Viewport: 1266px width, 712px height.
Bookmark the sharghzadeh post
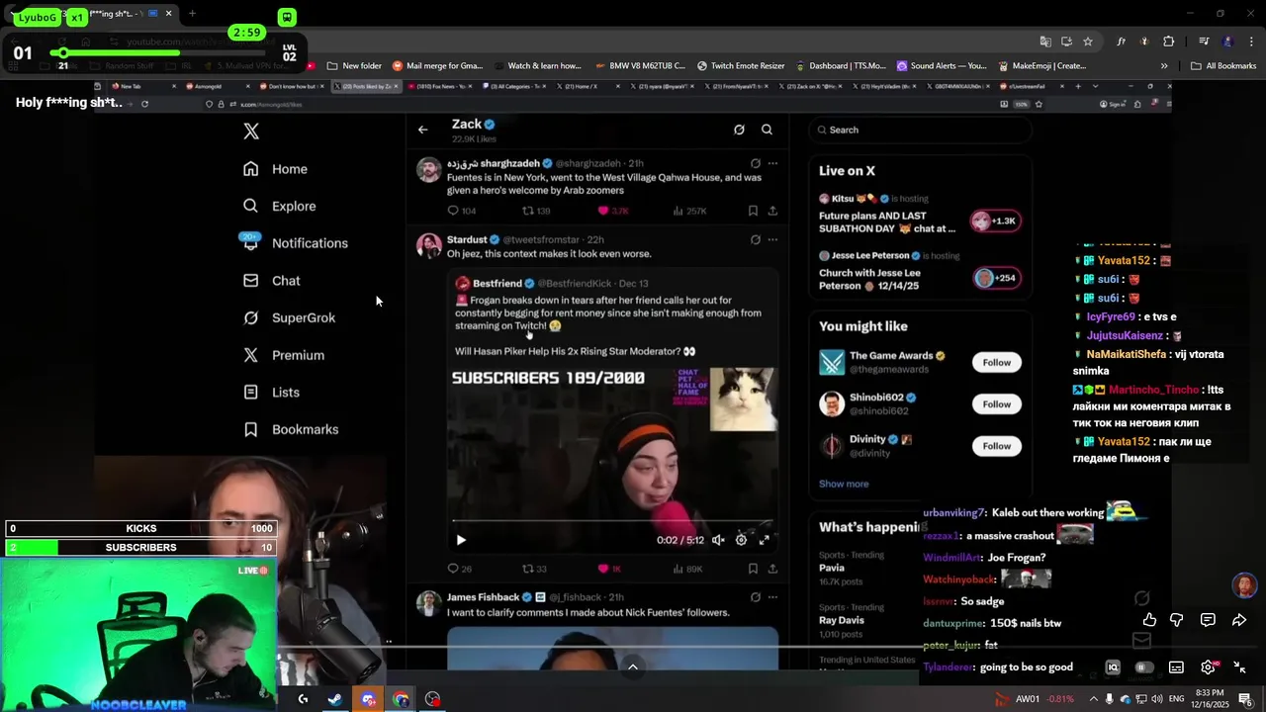tap(753, 211)
